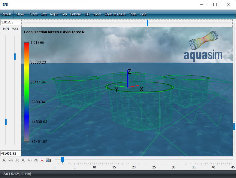Image resolution: width=236 pixels, height=178 pixels.
Task: Click the right-edge vertical slider handle
Action: coord(234,126)
